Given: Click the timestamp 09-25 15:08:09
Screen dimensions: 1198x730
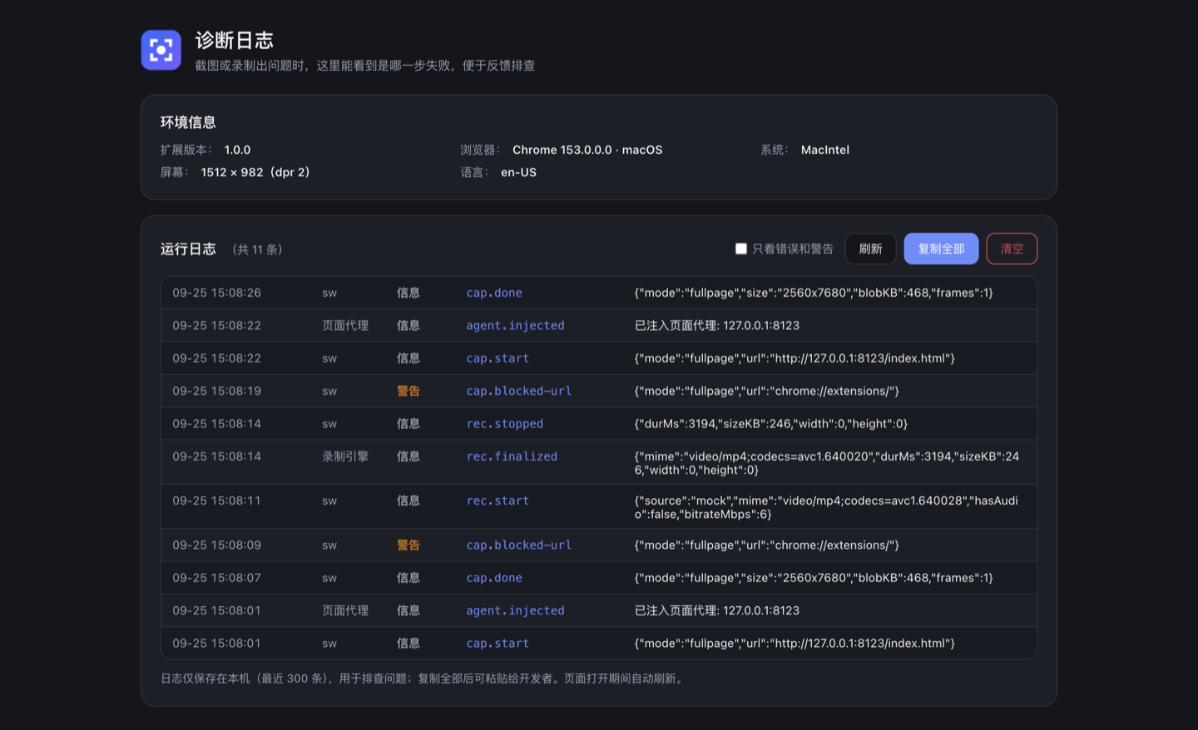Looking at the screenshot, I should (x=217, y=545).
